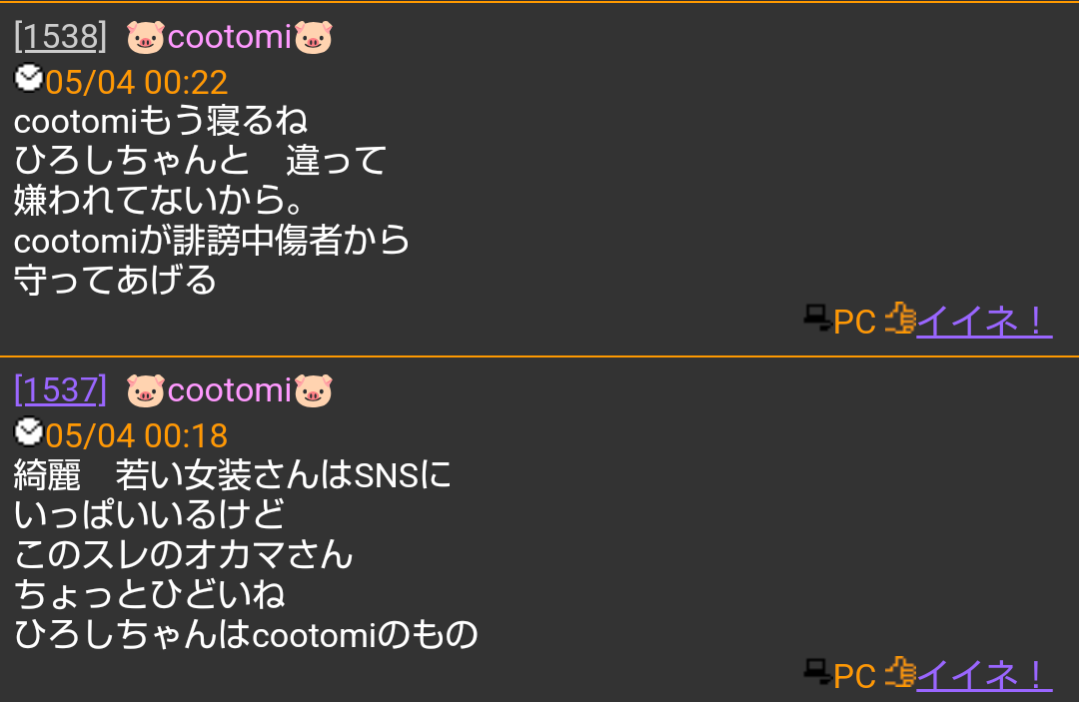Select cootomi username on post 1538
Screen dimensions: 1079x702
point(230,37)
